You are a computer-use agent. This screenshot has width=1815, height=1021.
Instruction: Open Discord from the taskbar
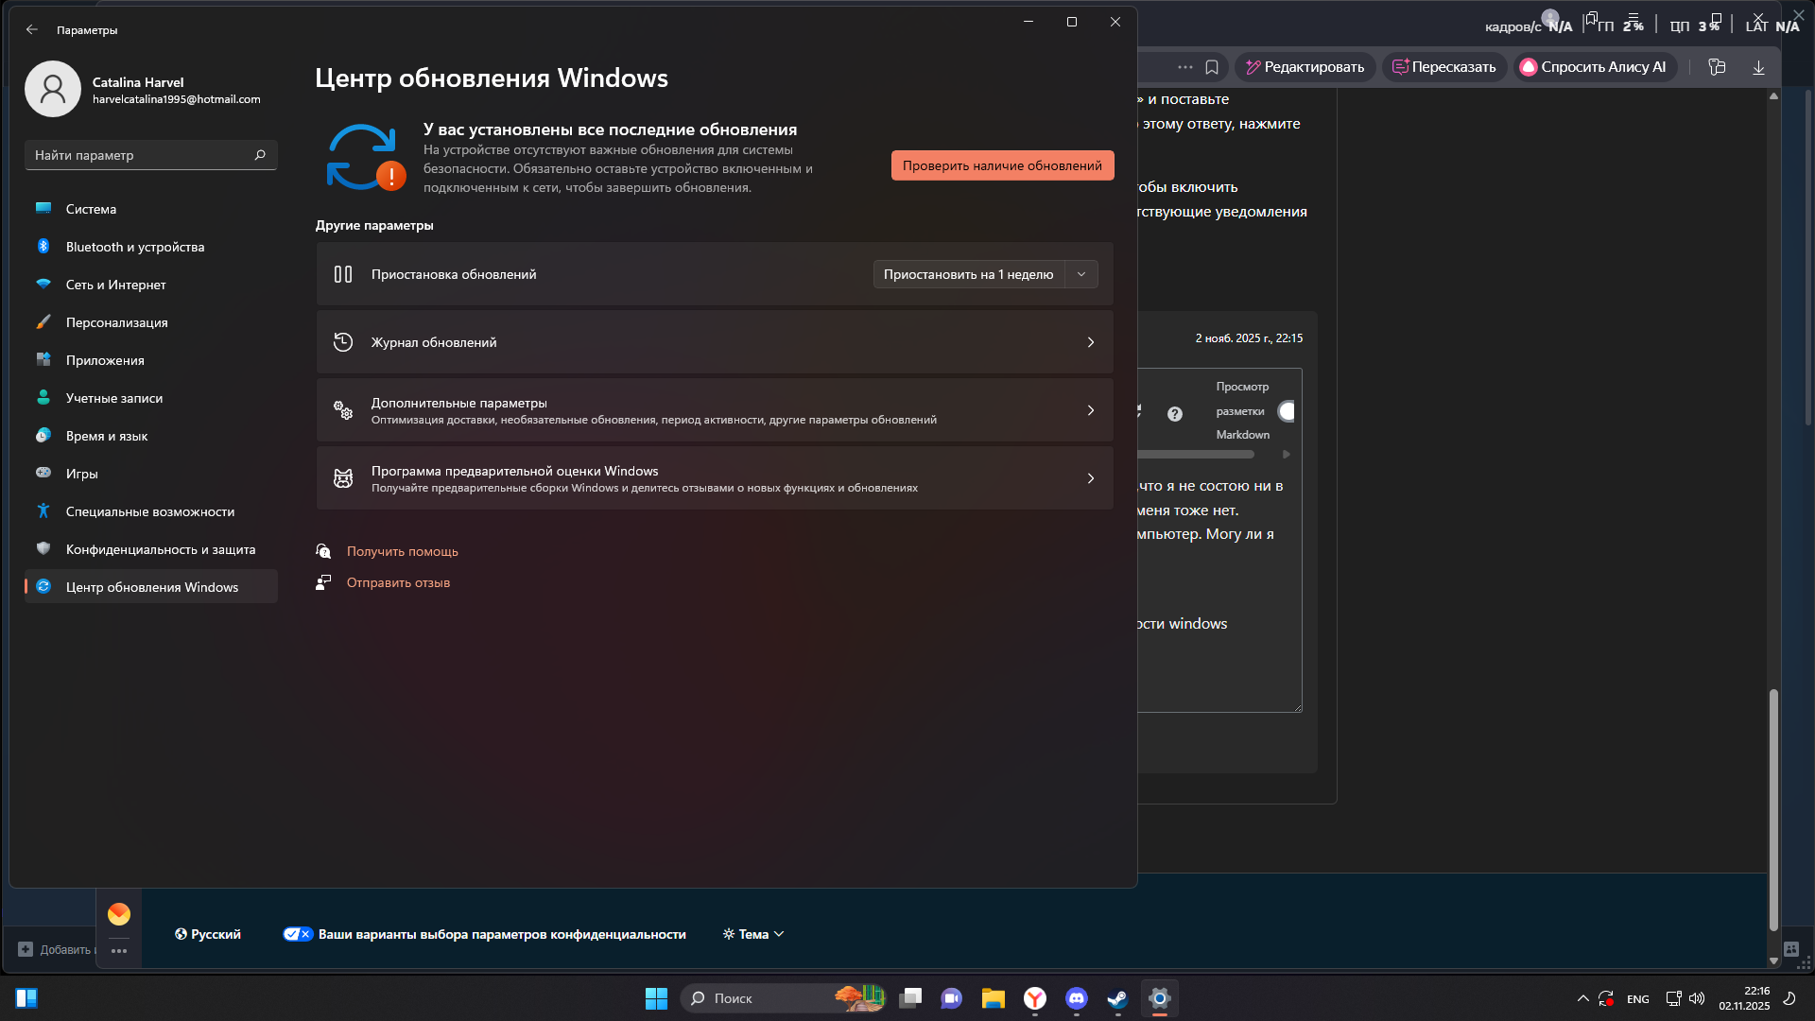pyautogui.click(x=1076, y=997)
